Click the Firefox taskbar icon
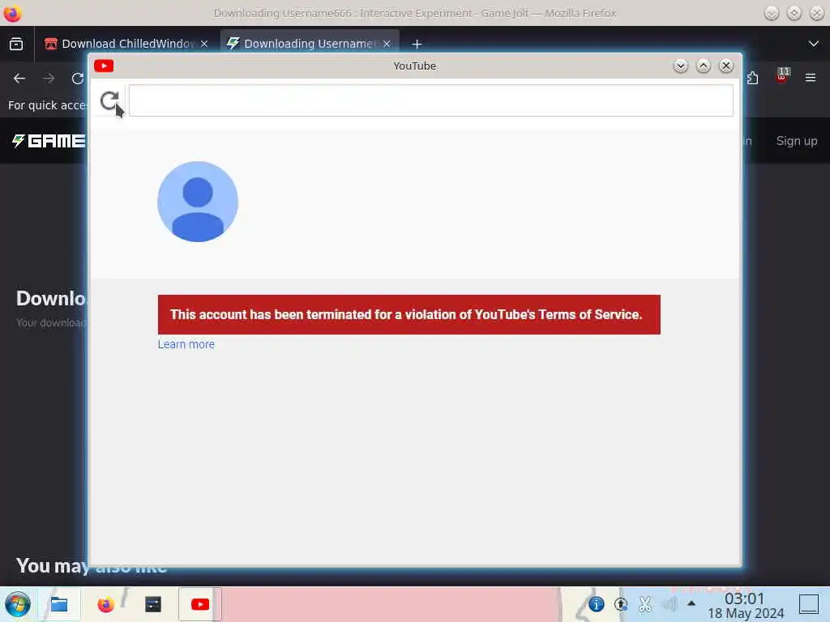Image resolution: width=830 pixels, height=622 pixels. 106,604
